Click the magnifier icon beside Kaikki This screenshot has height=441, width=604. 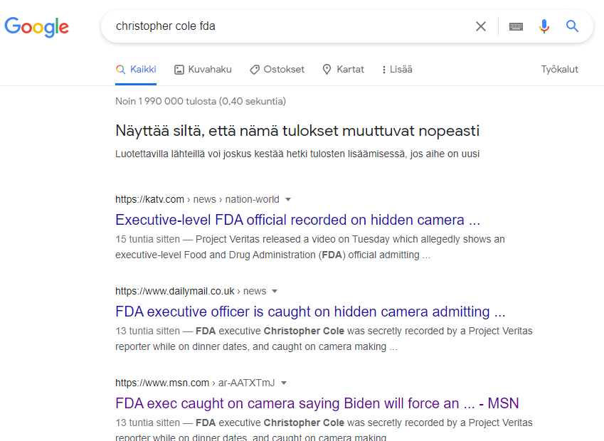coord(120,70)
